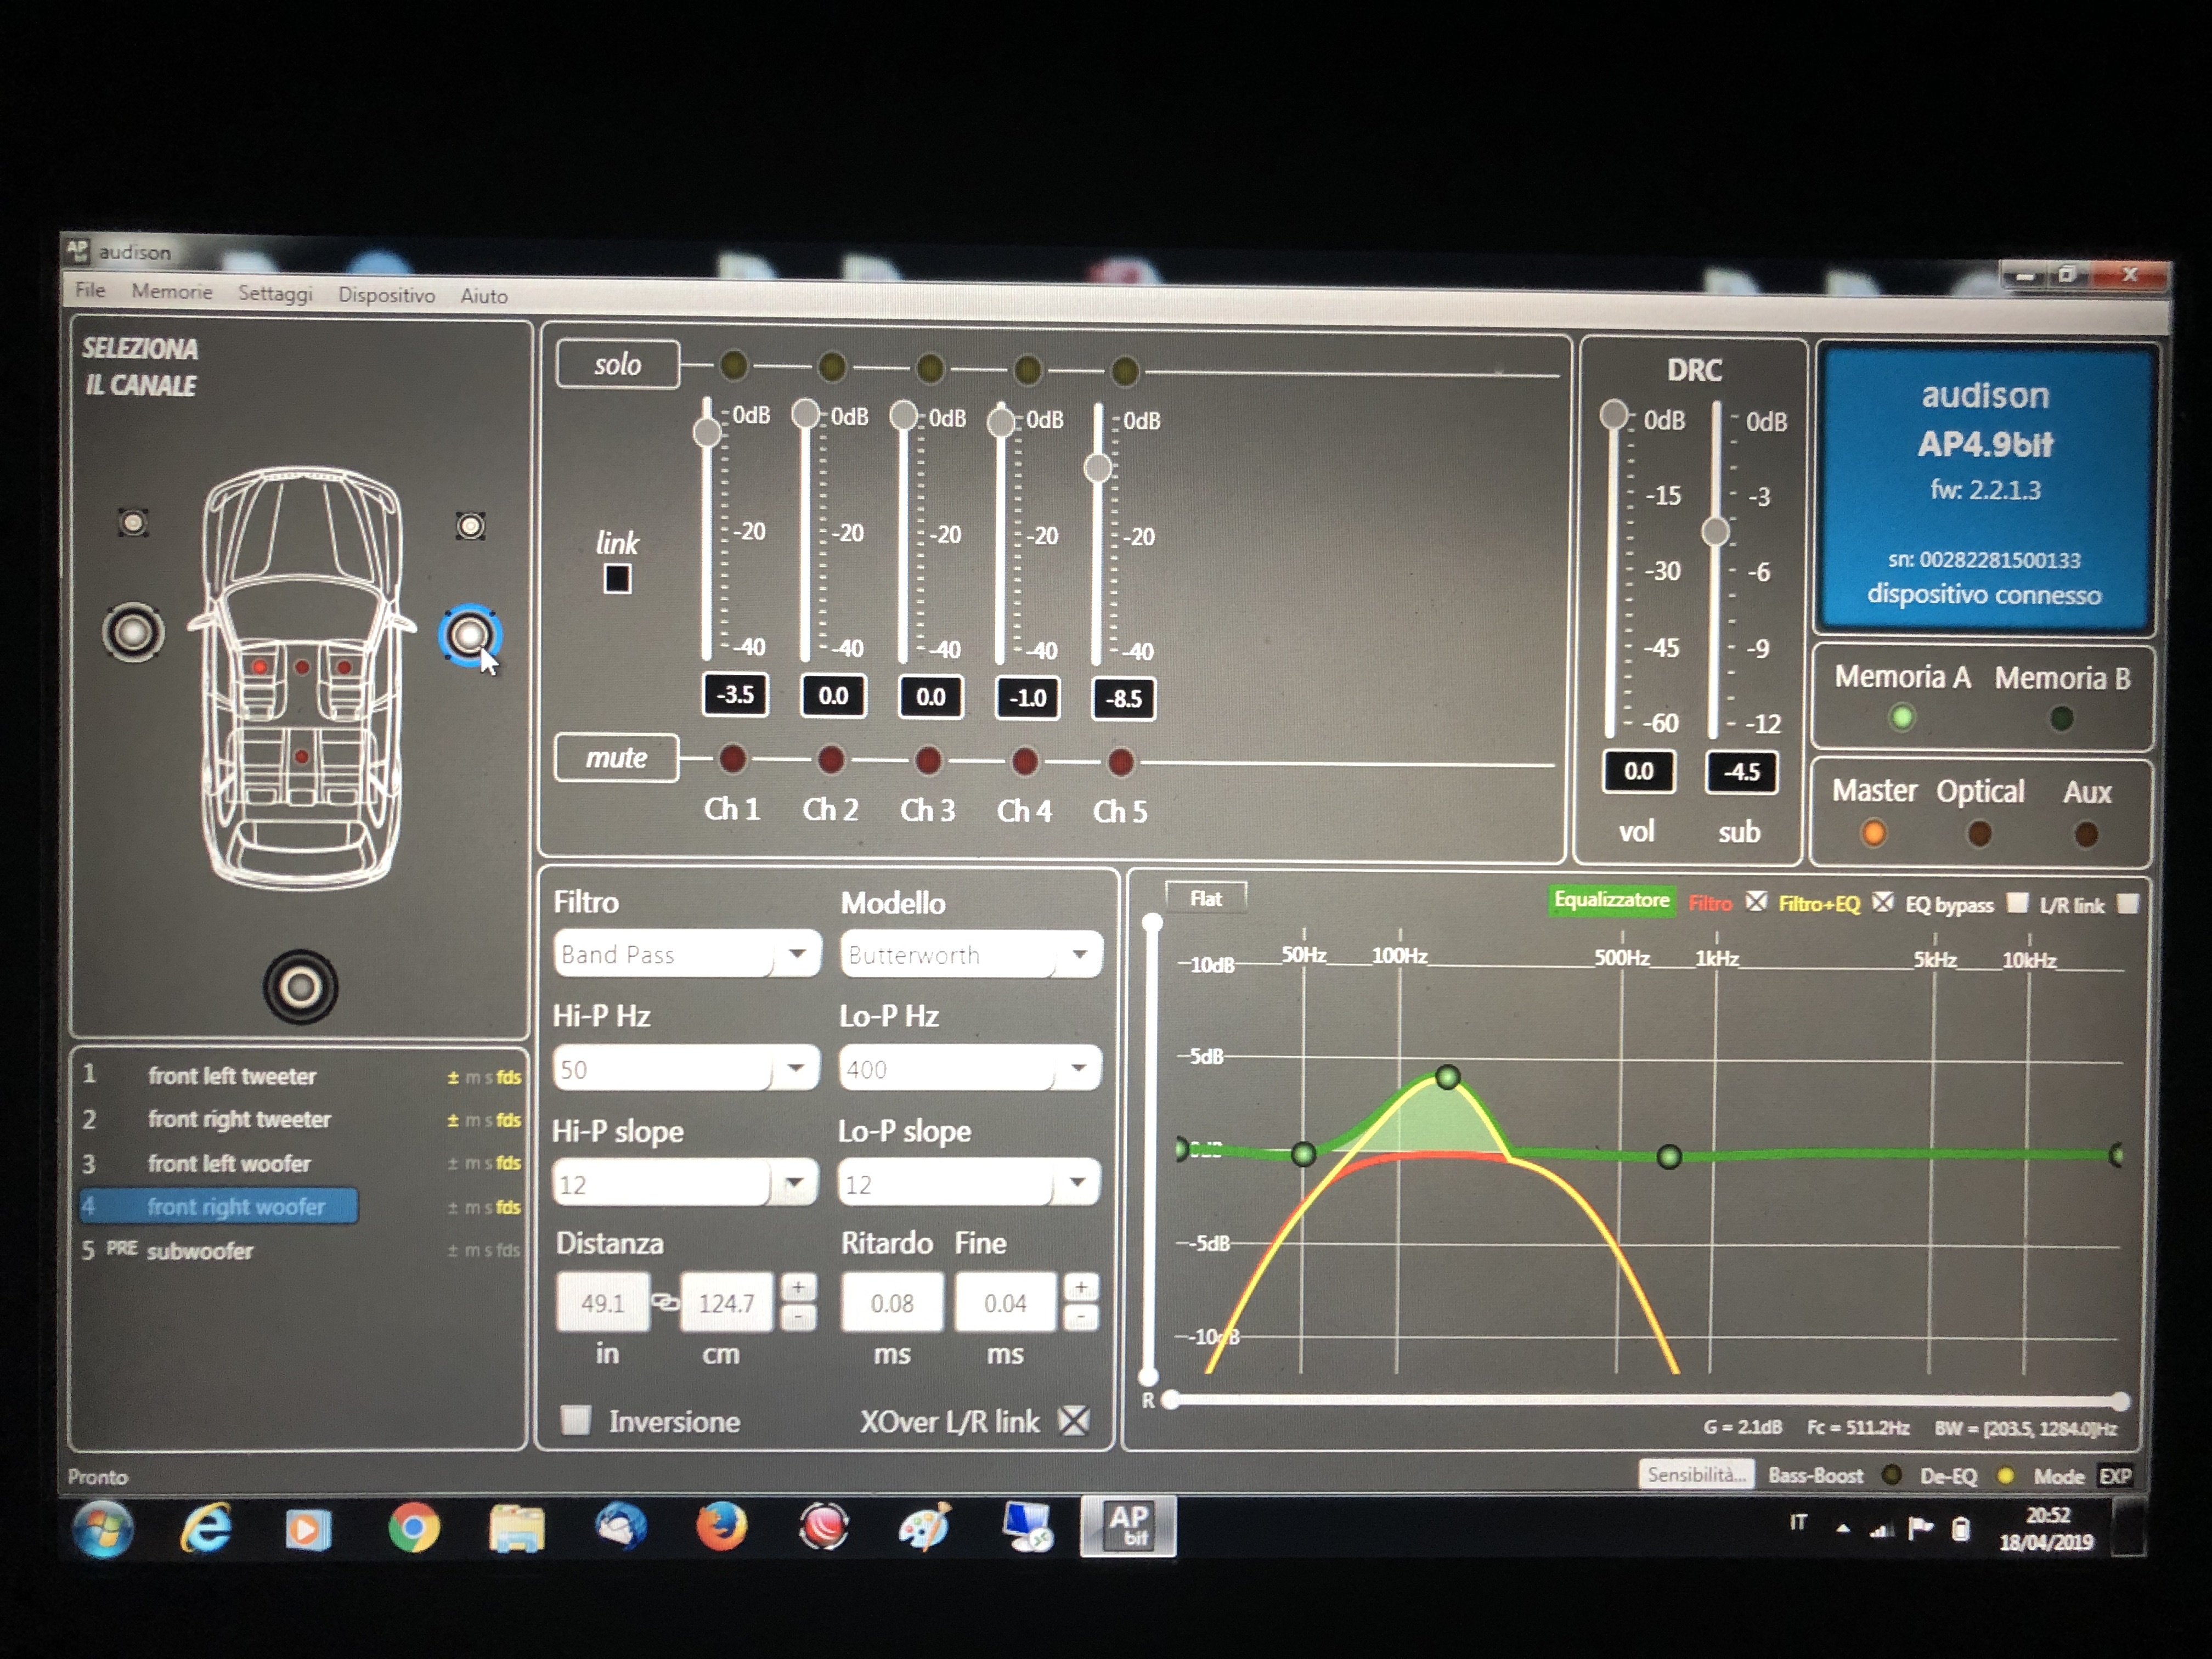Open the Hi-P Hz frequency dropdown

click(686, 1069)
